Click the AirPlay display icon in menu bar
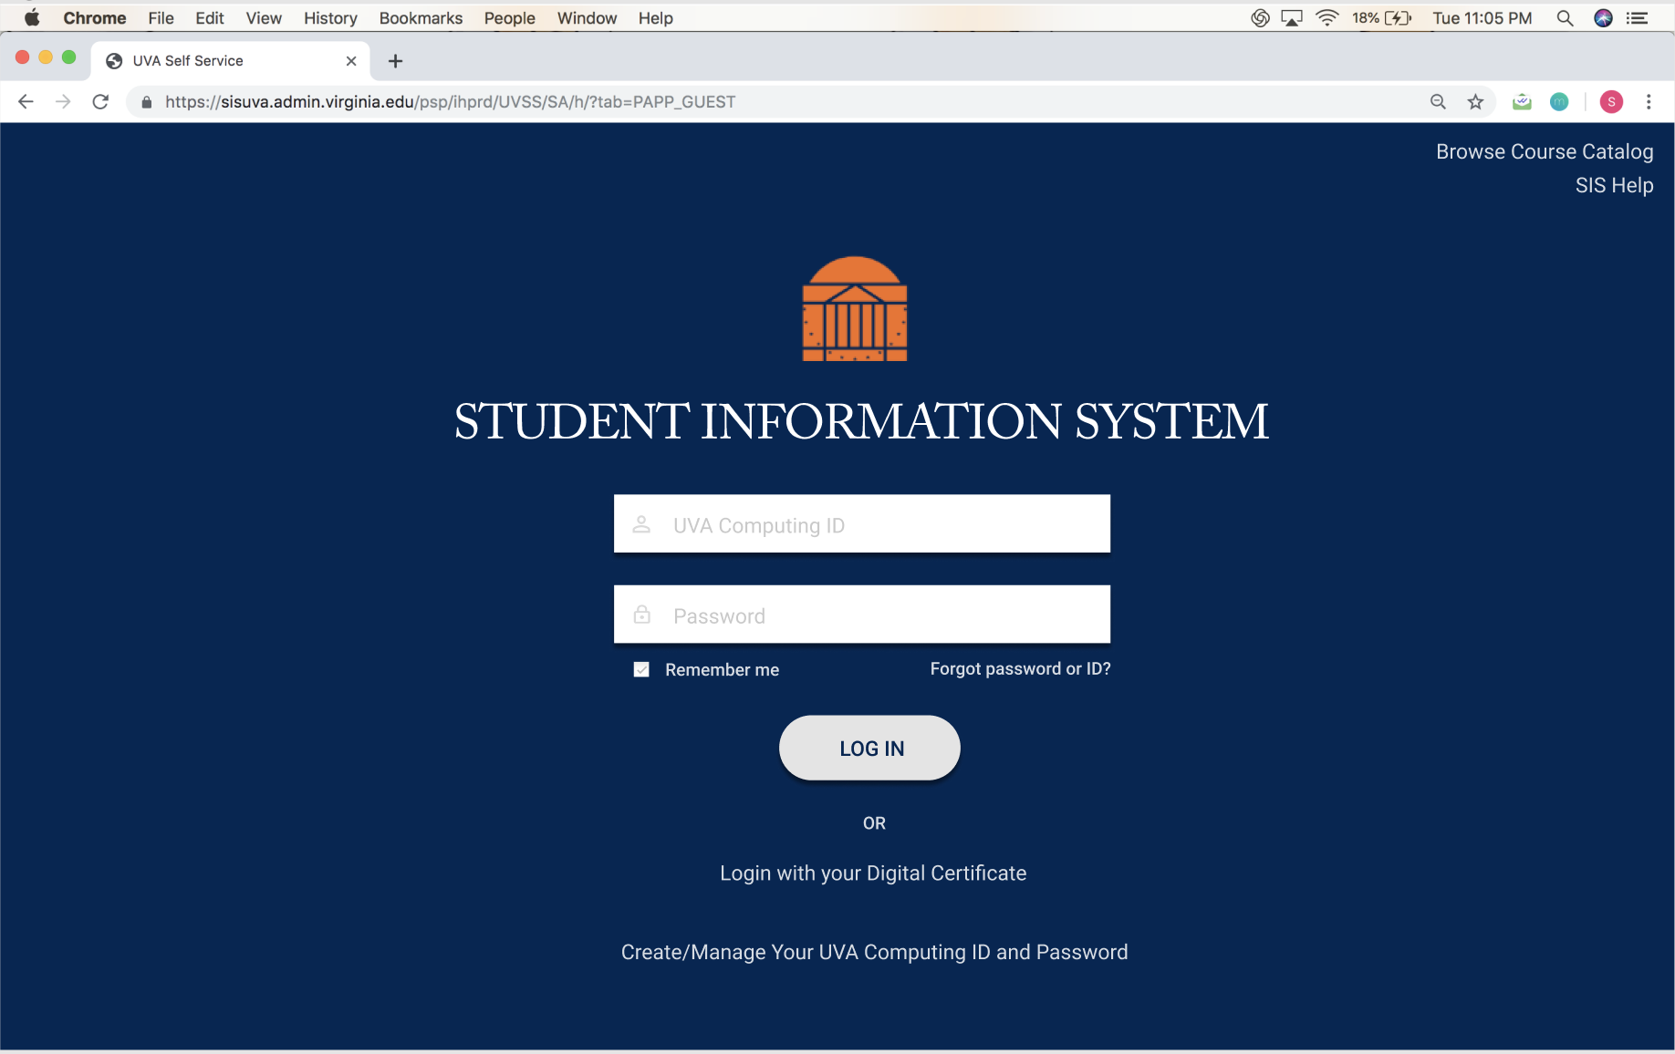 tap(1292, 18)
